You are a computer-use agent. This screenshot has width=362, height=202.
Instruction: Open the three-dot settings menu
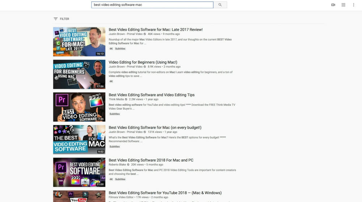[354, 5]
